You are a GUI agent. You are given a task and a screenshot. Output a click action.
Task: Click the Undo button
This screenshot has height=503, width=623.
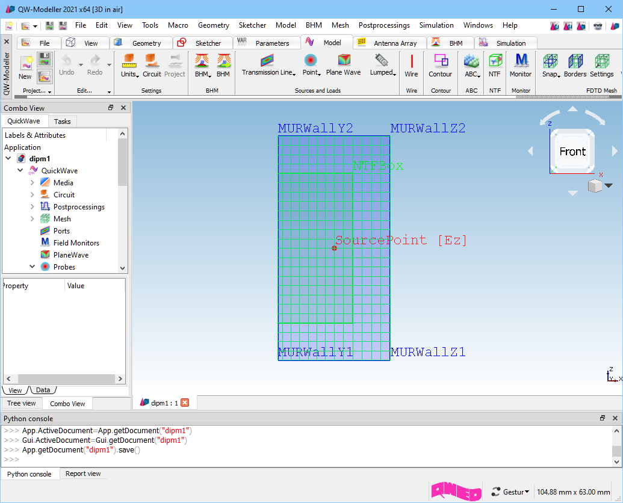tap(66, 65)
